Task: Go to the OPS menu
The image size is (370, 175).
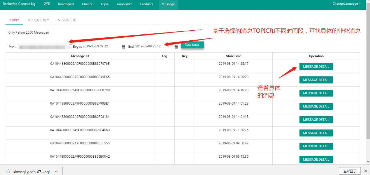Action: [x=47, y=4]
